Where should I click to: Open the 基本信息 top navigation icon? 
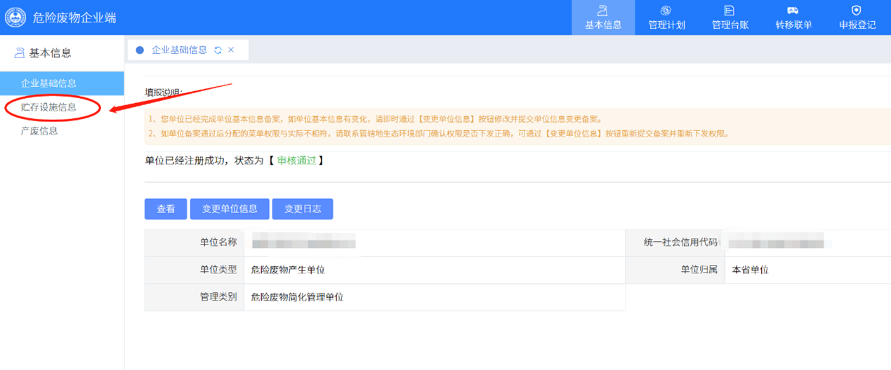point(602,11)
